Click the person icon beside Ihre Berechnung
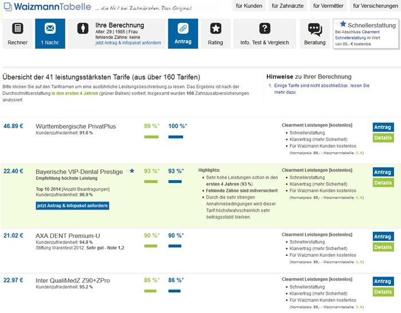Image resolution: width=401 pixels, height=313 pixels. pyautogui.click(x=83, y=28)
